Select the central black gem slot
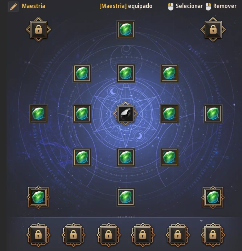Screen dimensions: 242x251 click(x=126, y=113)
